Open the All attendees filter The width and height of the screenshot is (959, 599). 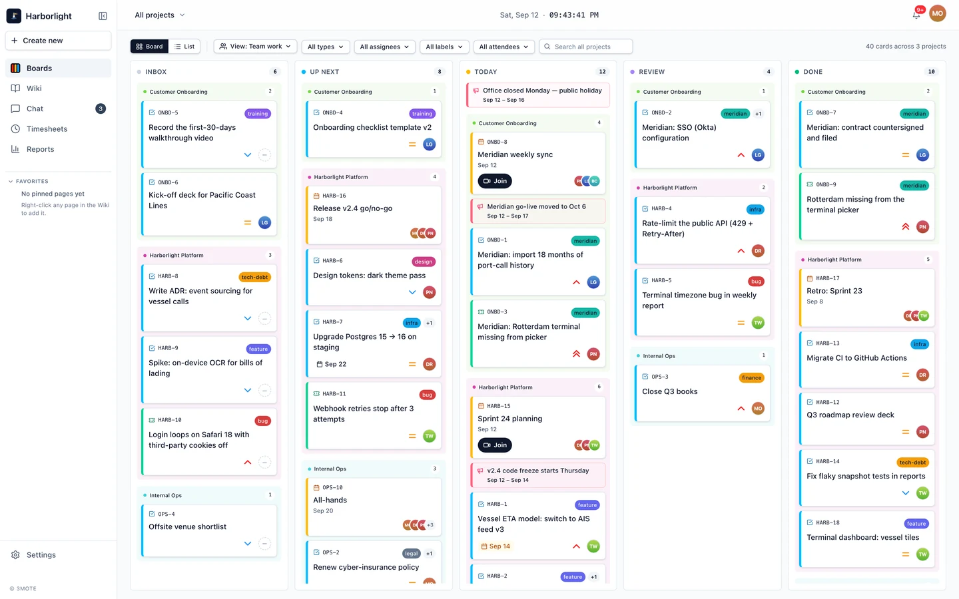[504, 47]
